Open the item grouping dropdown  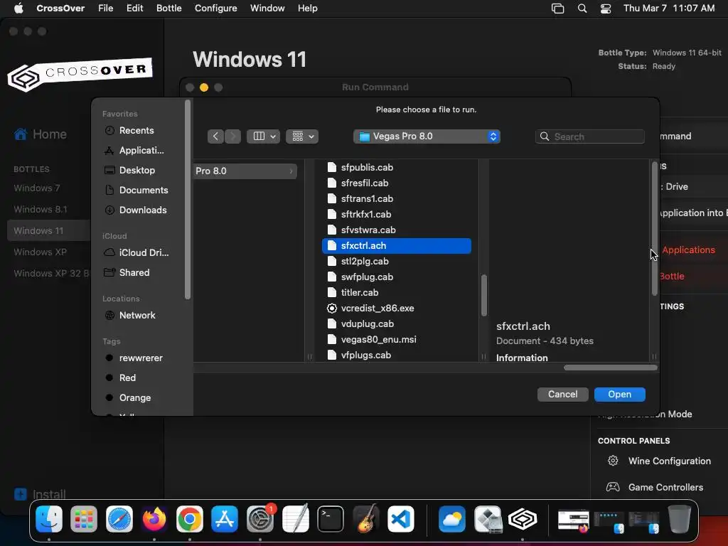pyautogui.click(x=302, y=136)
